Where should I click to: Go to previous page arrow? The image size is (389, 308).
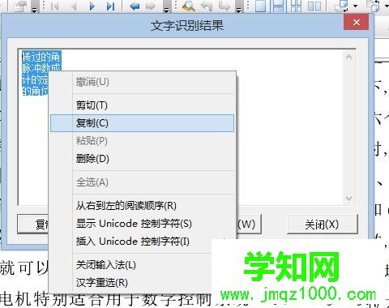coord(74,6)
